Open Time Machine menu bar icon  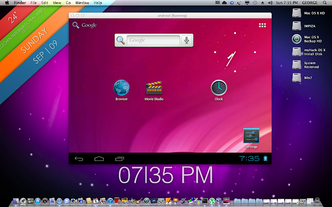tap(255, 3)
